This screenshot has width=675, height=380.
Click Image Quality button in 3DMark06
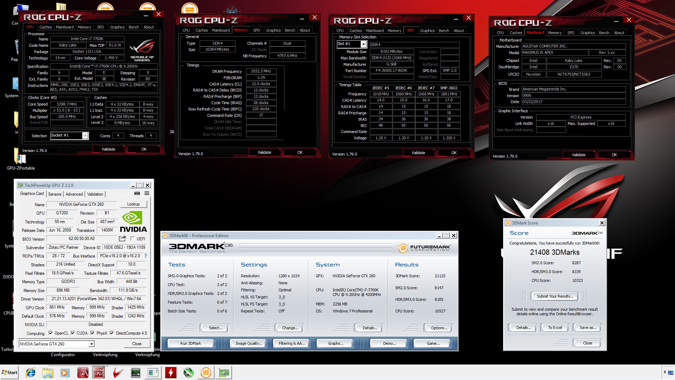coord(249,343)
